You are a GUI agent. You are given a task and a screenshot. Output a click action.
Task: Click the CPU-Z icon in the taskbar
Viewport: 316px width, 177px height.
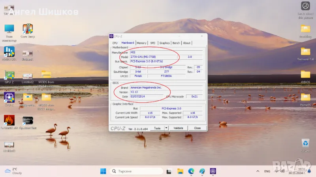(x=213, y=171)
